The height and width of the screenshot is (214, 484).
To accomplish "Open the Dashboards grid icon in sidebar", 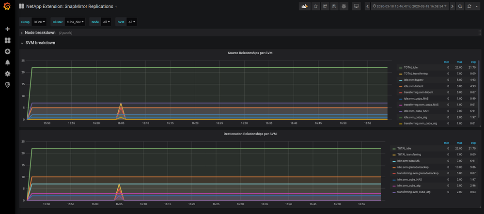I will (x=7, y=40).
